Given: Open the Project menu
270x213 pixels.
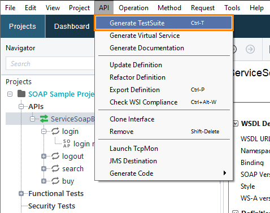Looking at the screenshot, I should pos(79,8).
